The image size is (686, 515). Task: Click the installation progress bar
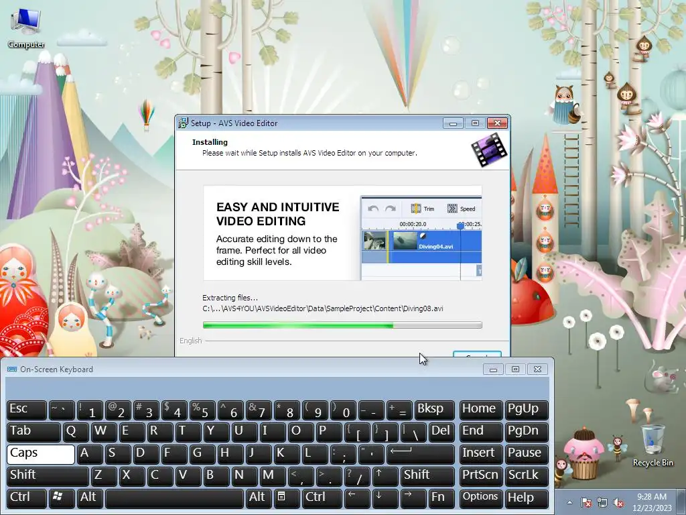342,325
